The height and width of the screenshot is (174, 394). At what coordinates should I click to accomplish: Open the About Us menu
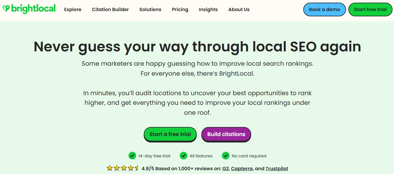pos(239,9)
